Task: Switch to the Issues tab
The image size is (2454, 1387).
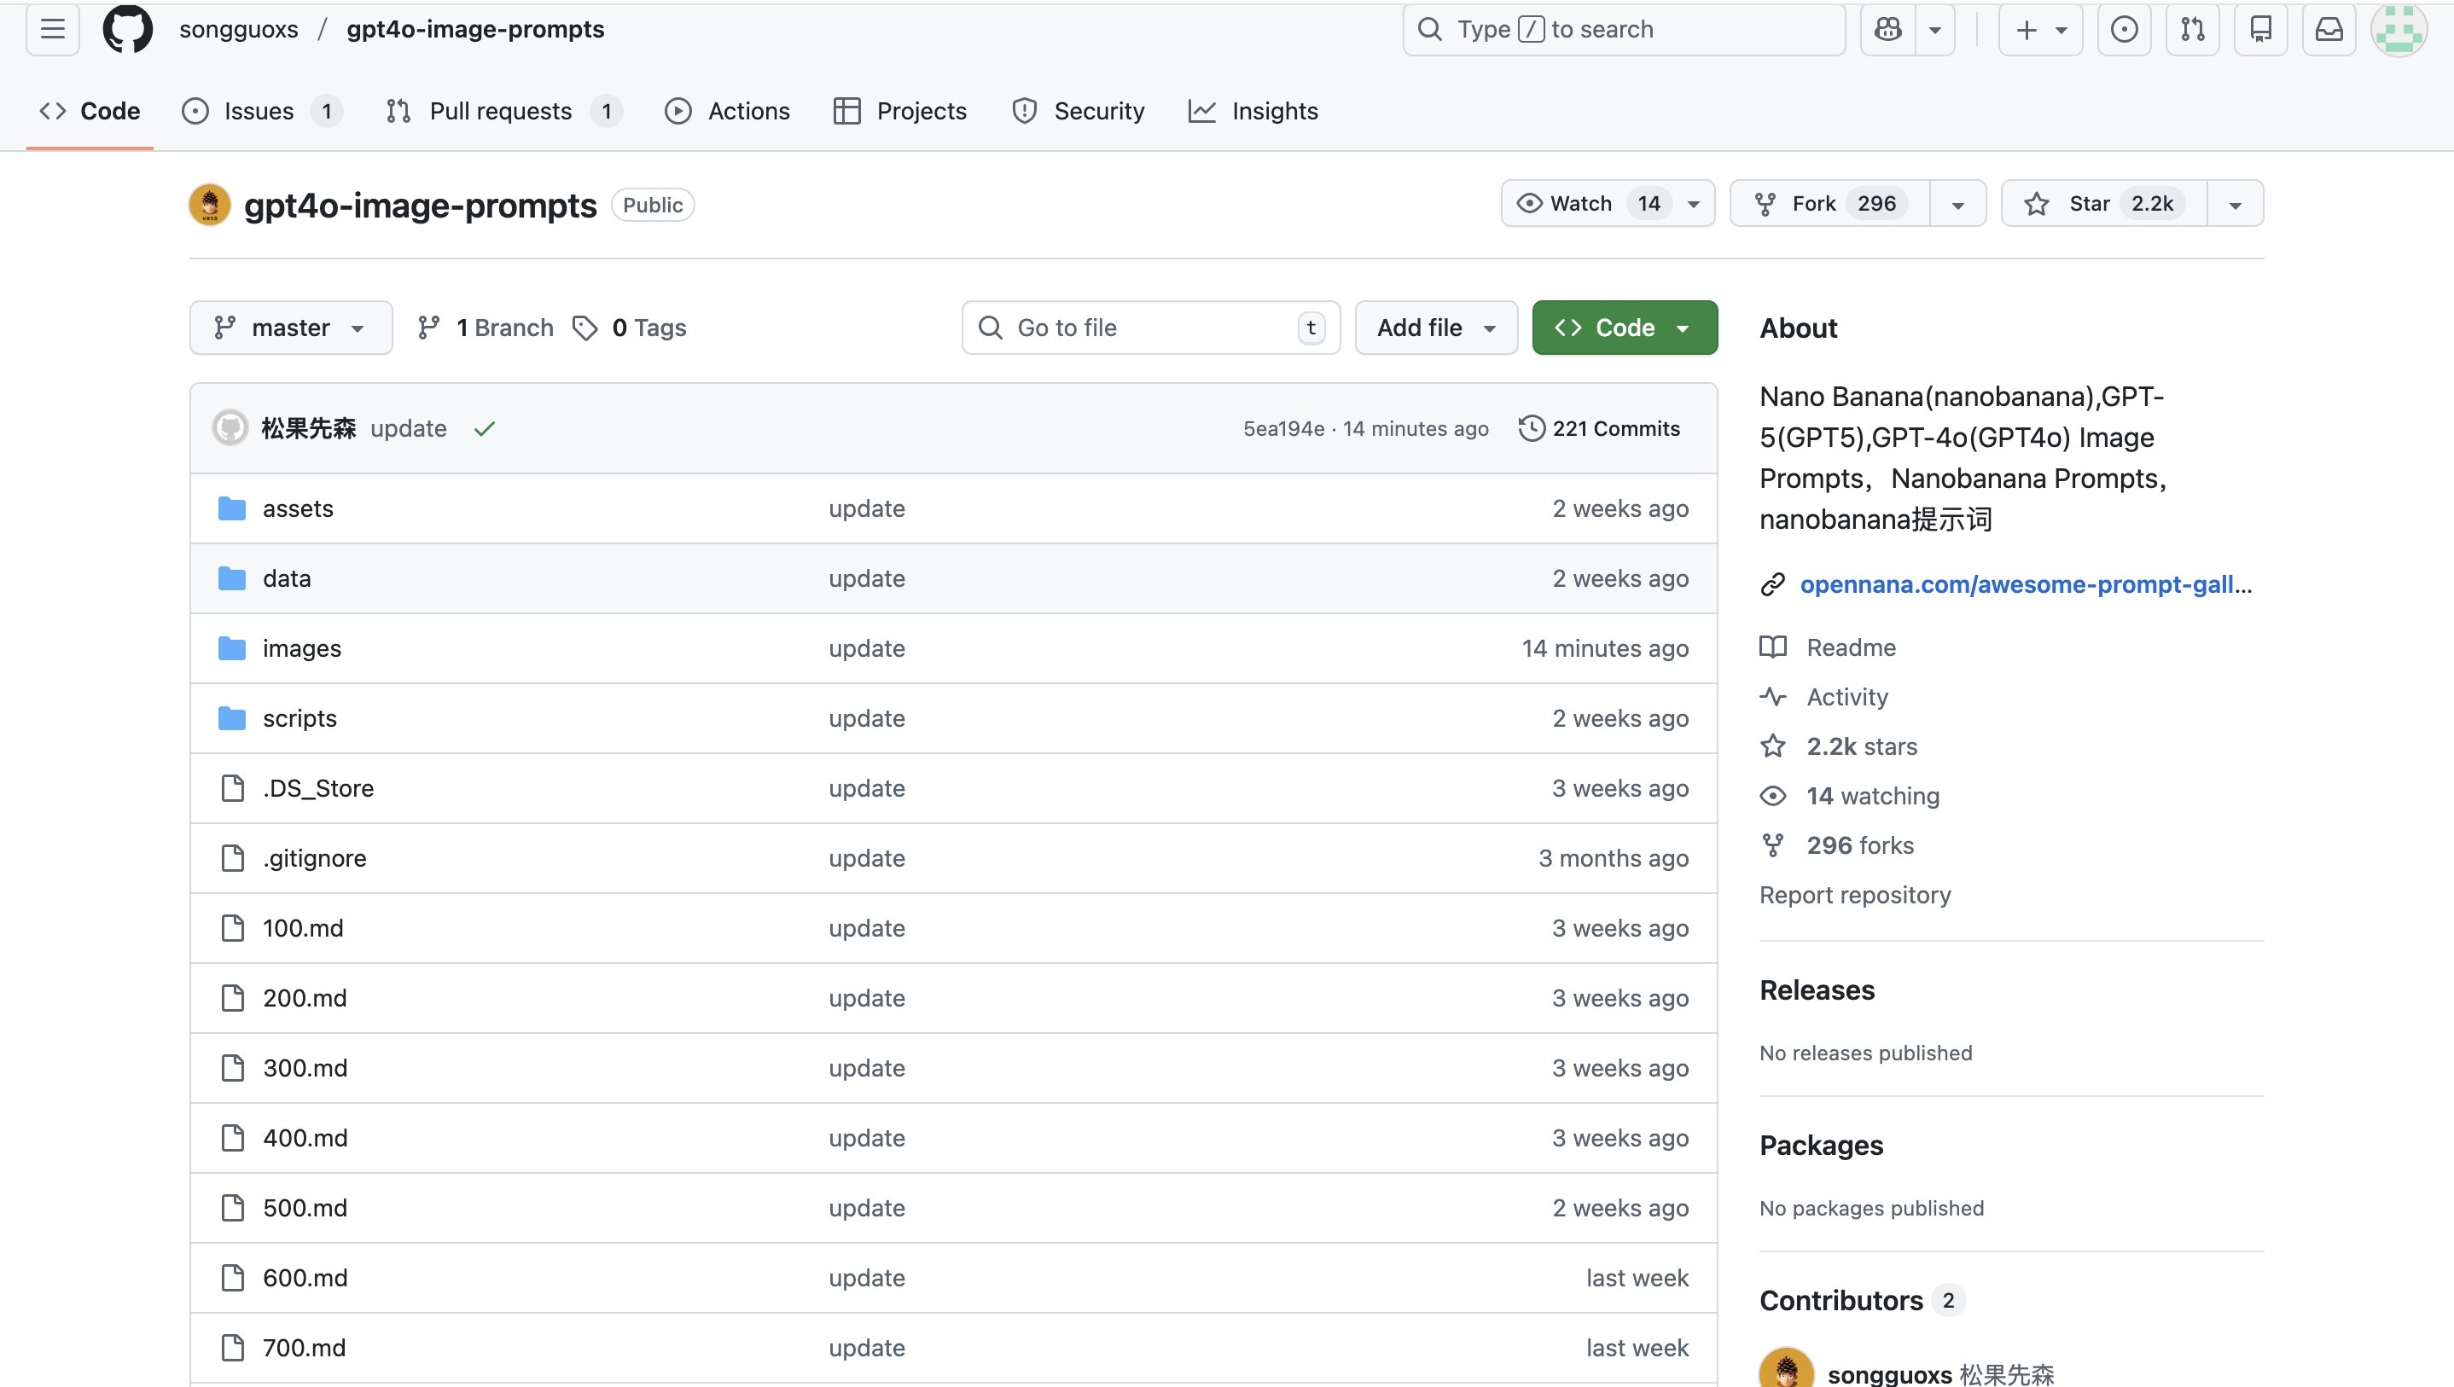Action: coord(259,112)
